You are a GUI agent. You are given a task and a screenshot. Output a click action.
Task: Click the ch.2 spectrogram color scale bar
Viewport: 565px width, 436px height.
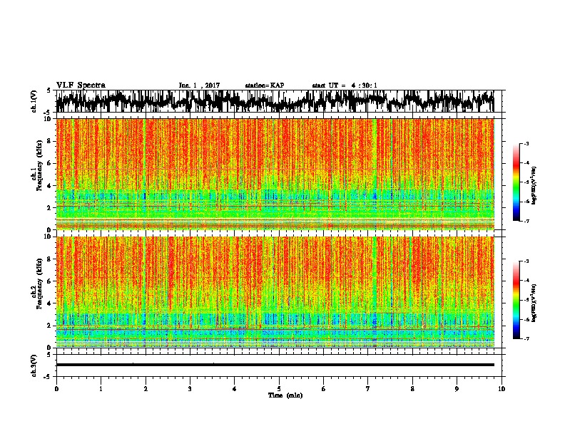click(516, 300)
